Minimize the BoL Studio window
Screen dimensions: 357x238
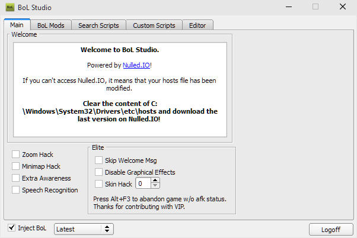click(x=289, y=7)
